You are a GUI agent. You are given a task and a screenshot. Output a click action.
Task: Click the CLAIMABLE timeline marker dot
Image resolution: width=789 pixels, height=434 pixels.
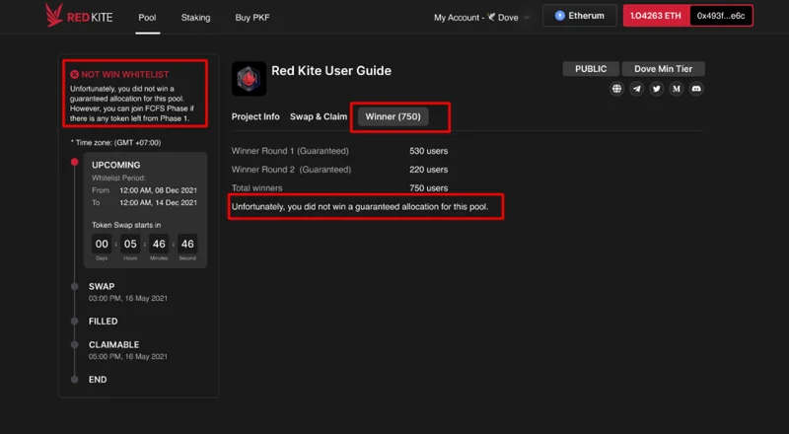(75, 345)
